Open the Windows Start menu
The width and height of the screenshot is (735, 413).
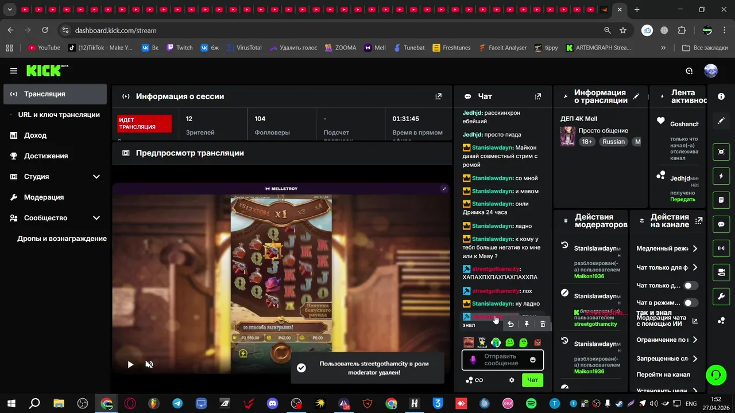click(x=11, y=403)
